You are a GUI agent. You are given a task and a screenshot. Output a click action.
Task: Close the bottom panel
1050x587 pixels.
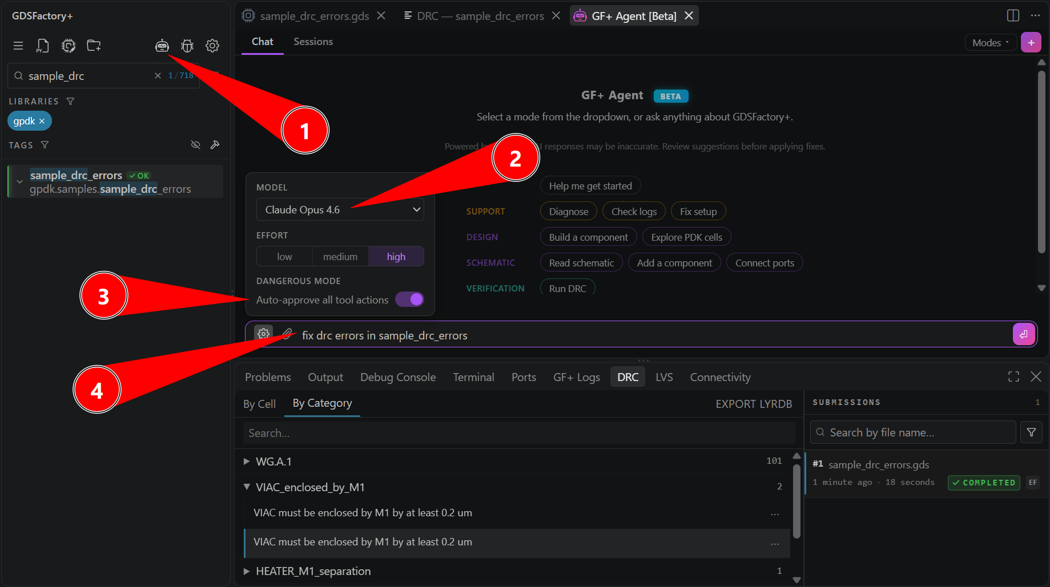click(x=1036, y=377)
